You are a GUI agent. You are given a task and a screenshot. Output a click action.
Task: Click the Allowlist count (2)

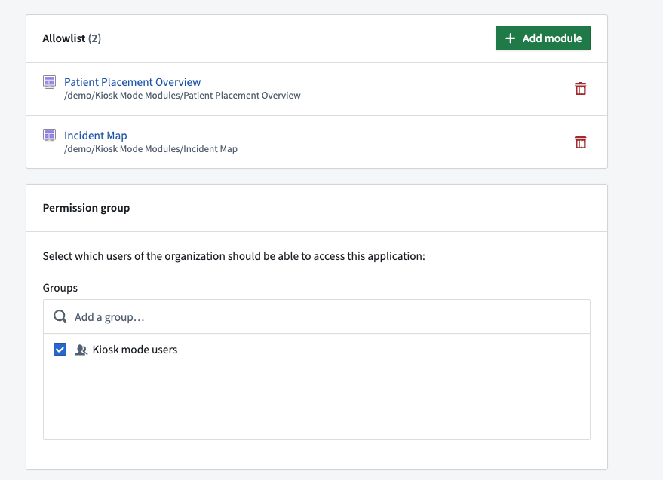tap(94, 38)
